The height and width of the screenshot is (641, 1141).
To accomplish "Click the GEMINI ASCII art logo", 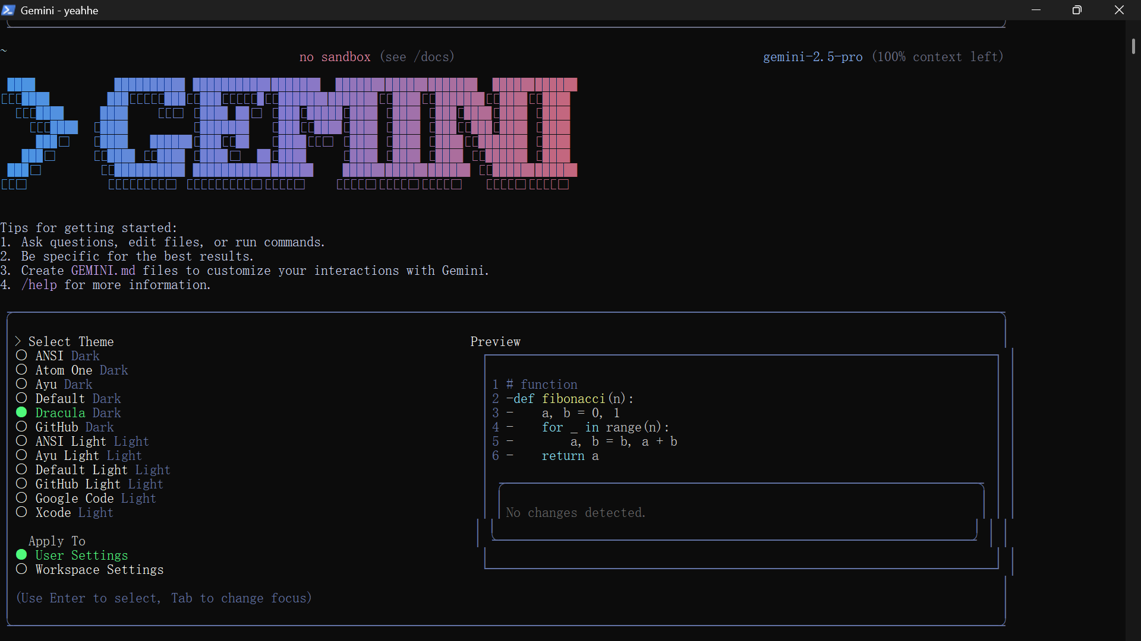I will pos(289,134).
